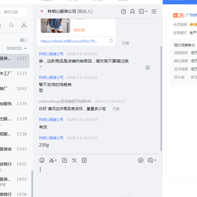Viewport: 197px width, 197px height.
Task: Expand the checkmark task dropdown in header
Action: [146, 12]
